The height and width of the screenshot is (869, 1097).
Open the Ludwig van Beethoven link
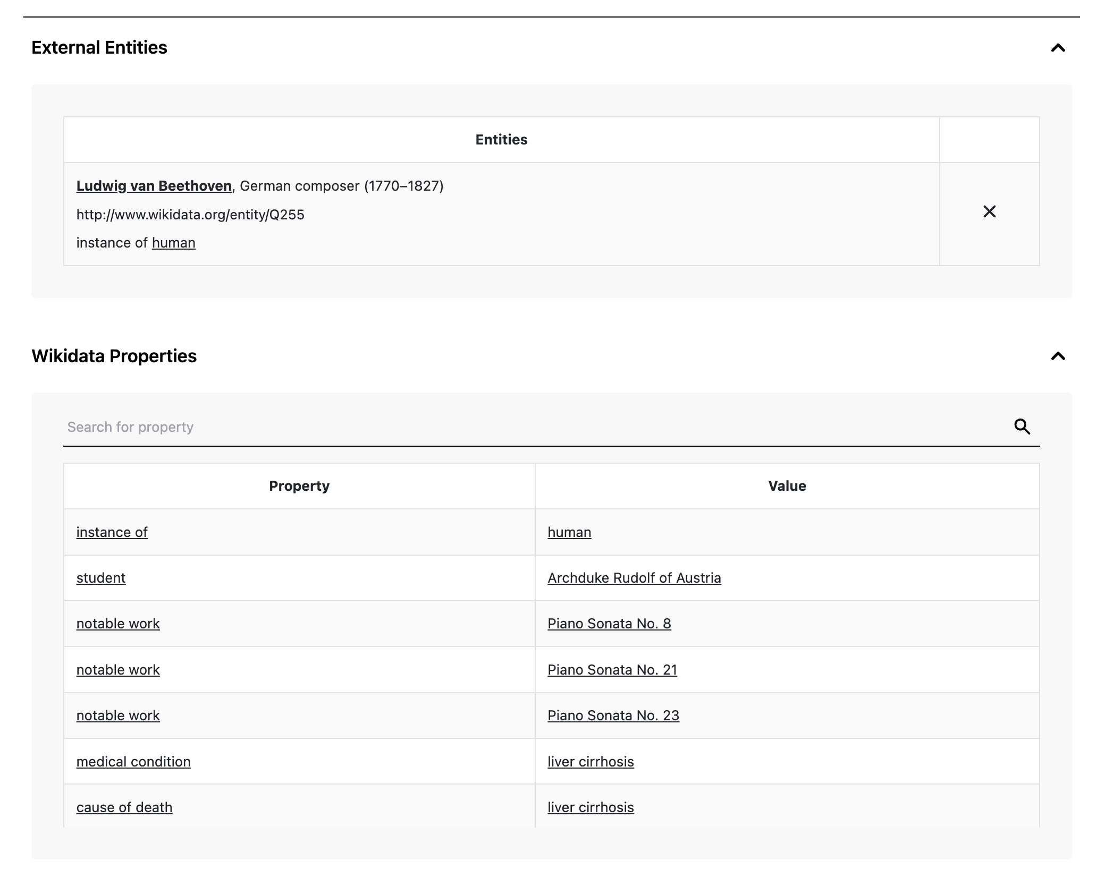(x=154, y=186)
